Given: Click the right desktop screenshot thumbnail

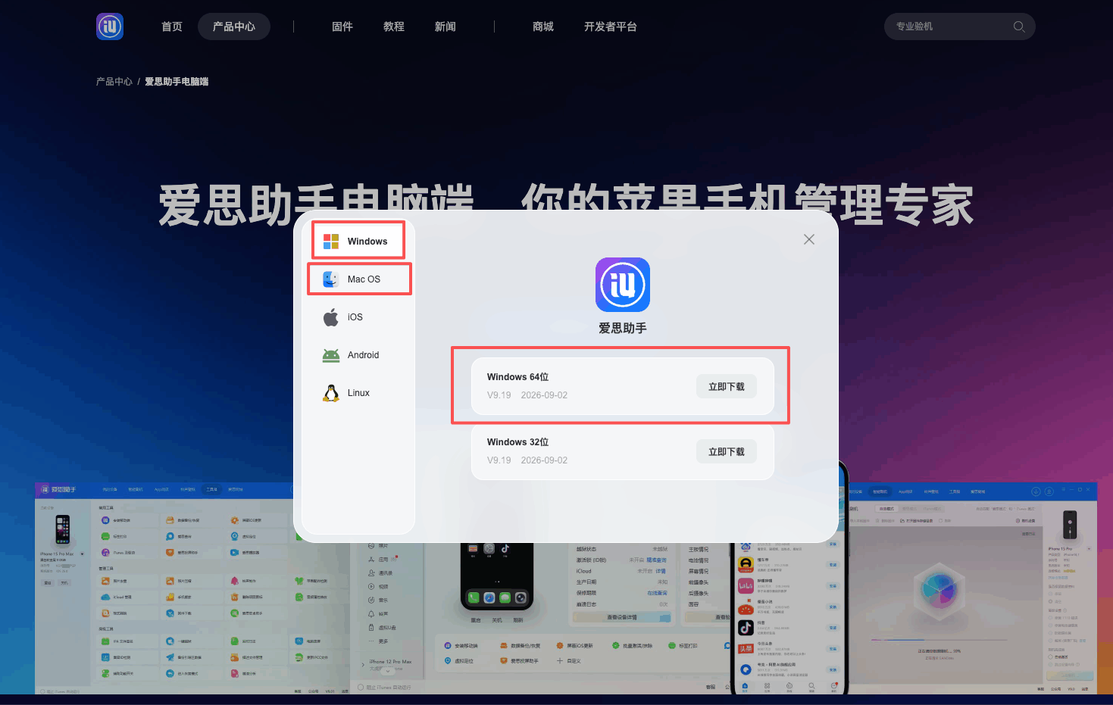Looking at the screenshot, I should [971, 588].
